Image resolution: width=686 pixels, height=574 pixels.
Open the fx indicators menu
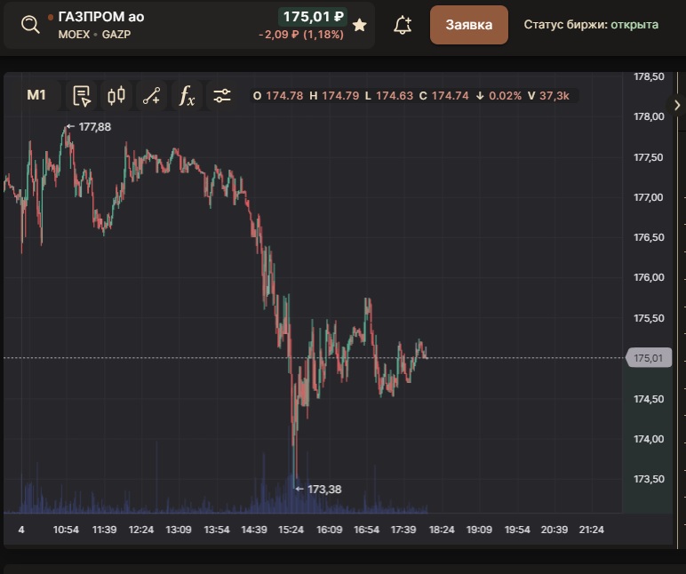click(187, 95)
